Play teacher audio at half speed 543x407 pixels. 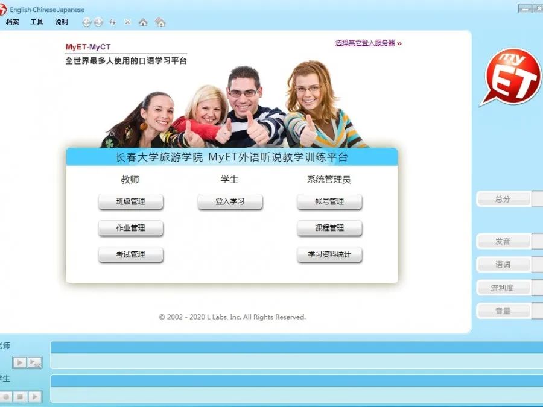tap(35, 362)
